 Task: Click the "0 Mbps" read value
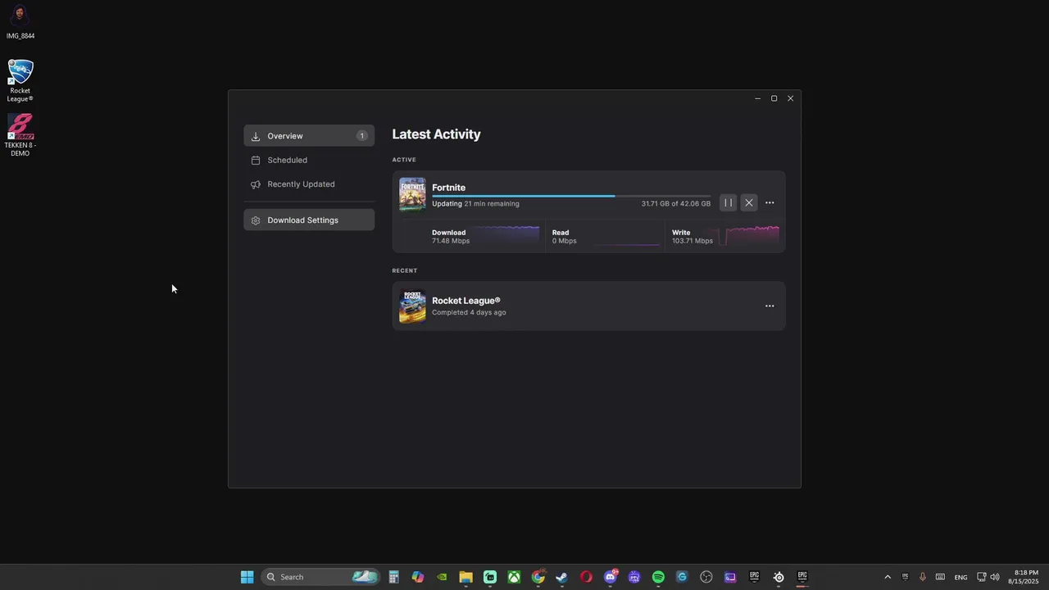[564, 241]
